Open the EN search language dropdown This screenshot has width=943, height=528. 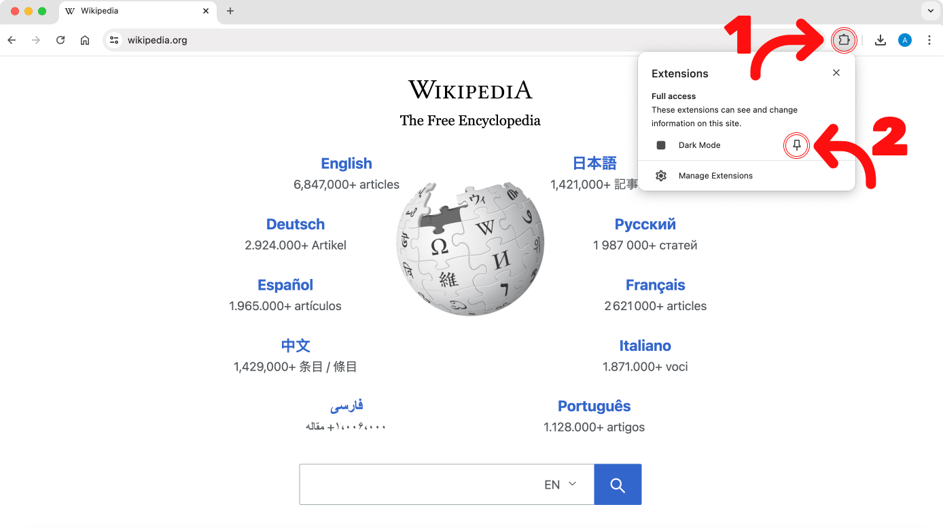561,485
